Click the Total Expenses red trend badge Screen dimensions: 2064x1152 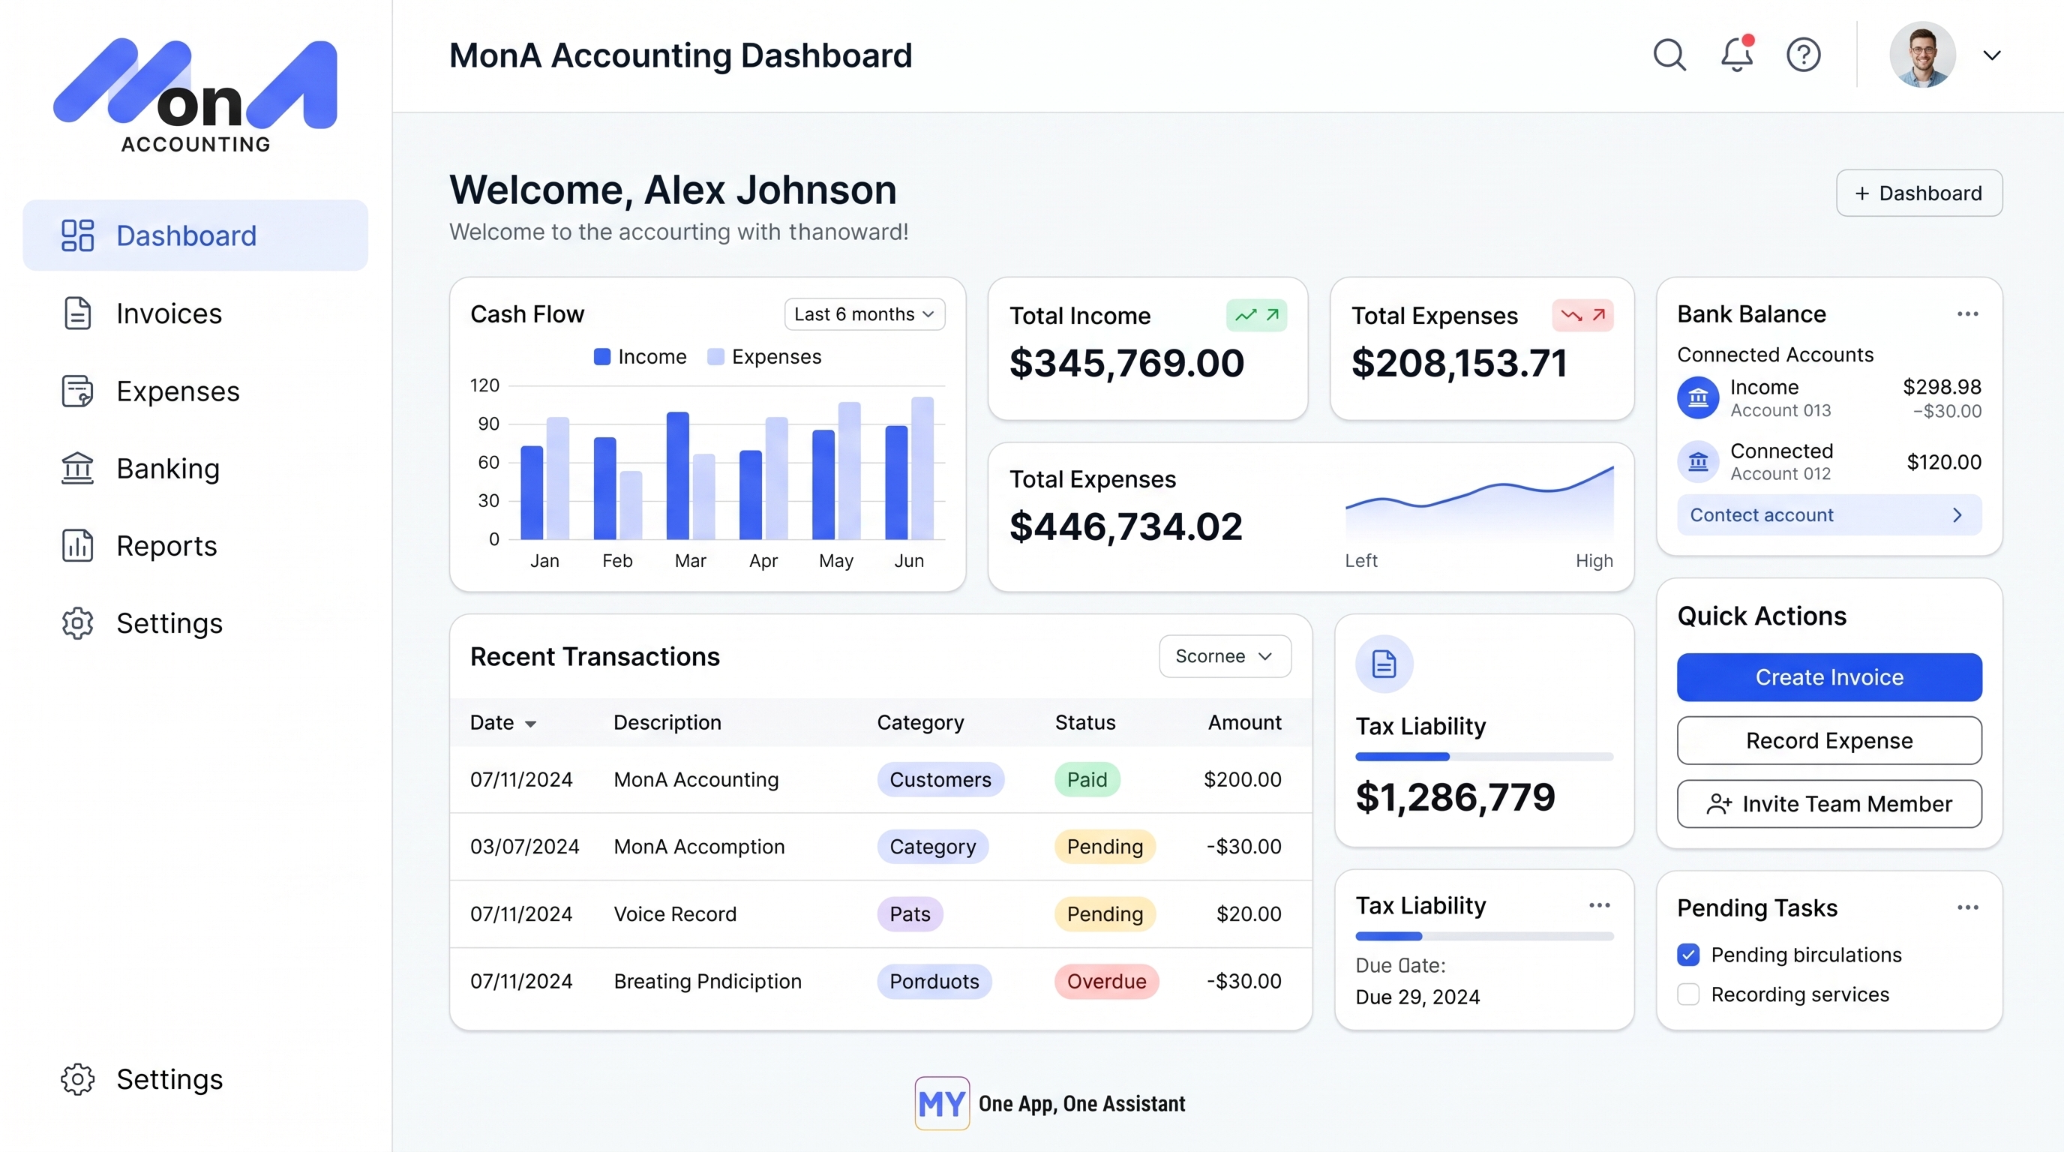pyautogui.click(x=1582, y=315)
